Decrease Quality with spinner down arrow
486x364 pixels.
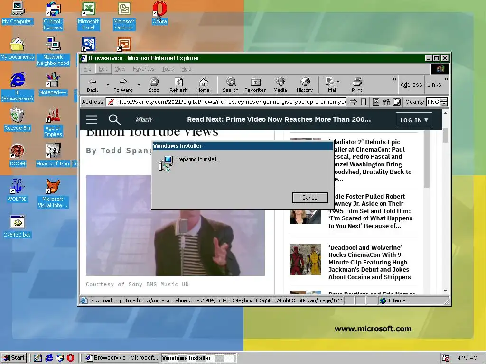[x=444, y=104]
